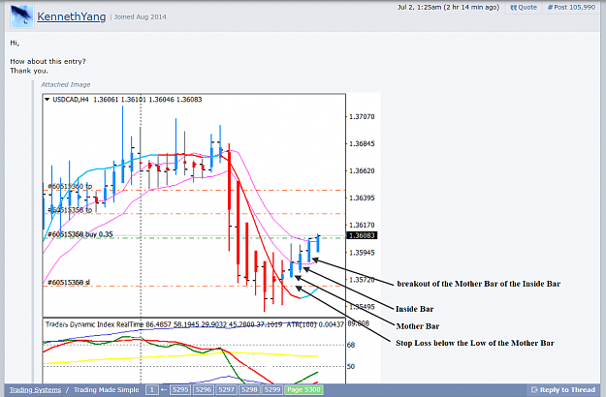Click KennethYang's avatar image
The height and width of the screenshot is (397, 606).
point(22,16)
